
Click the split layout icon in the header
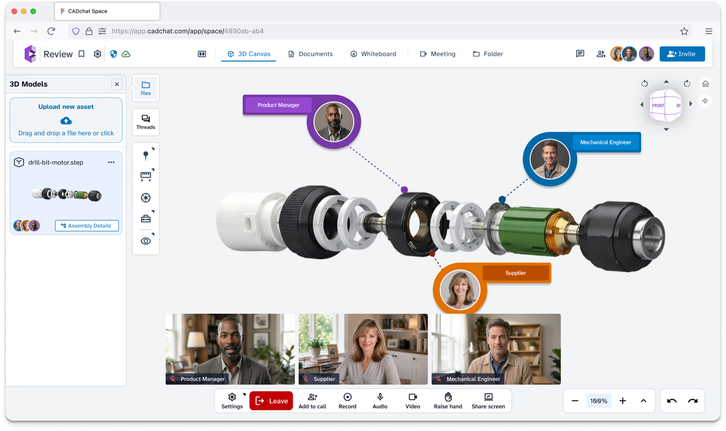[202, 54]
